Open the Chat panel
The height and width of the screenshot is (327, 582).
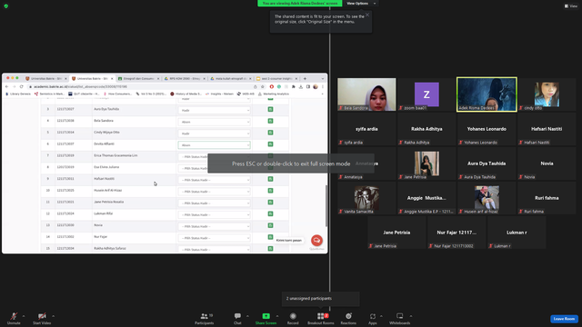[237, 318]
